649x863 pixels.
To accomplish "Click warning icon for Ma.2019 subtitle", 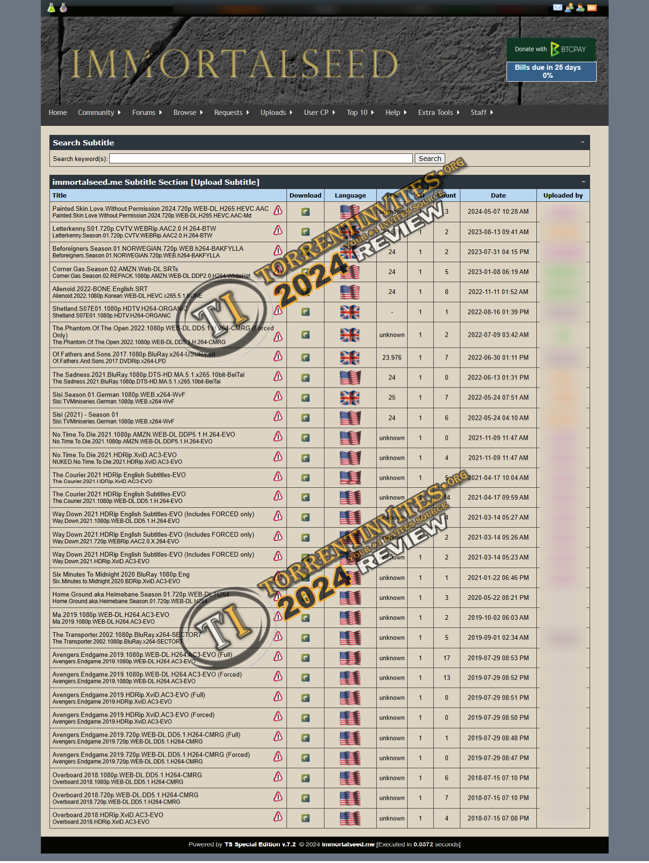I will click(x=278, y=616).
